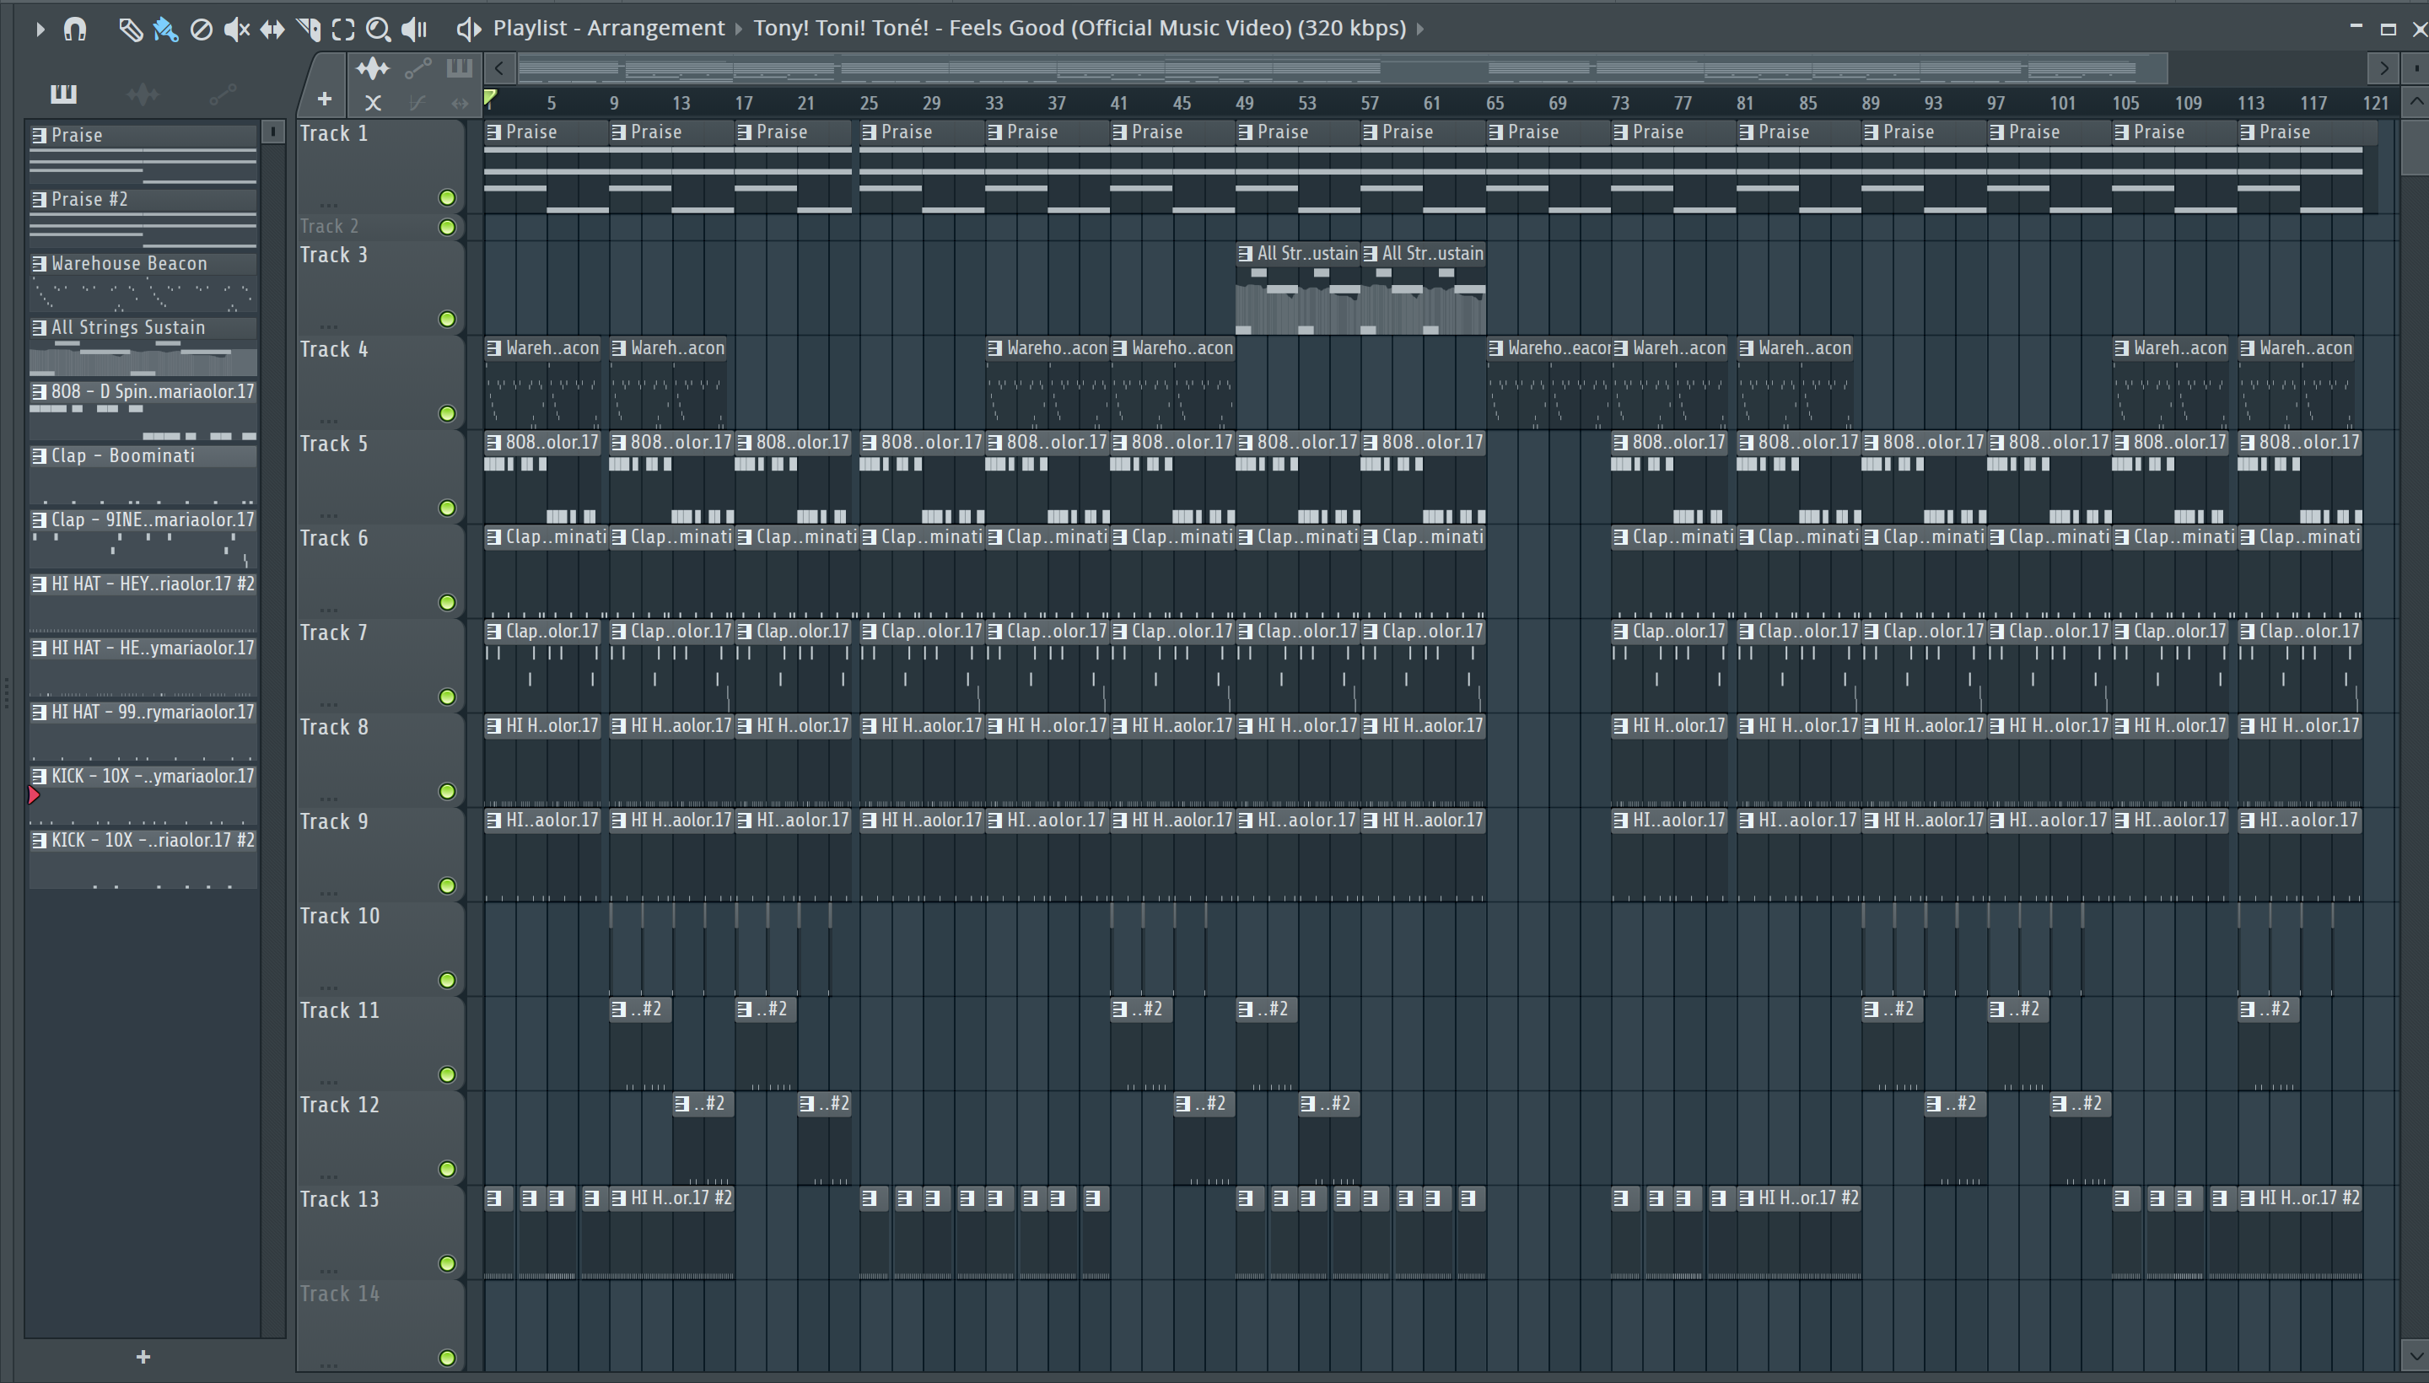This screenshot has height=1383, width=2429.
Task: Select the Select marquee tool
Action: pyautogui.click(x=343, y=30)
